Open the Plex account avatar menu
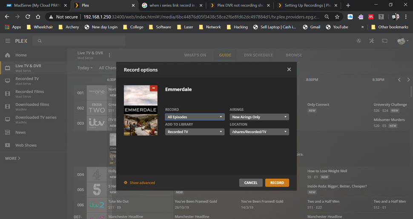Screen dimensions: 413x219 [403, 41]
